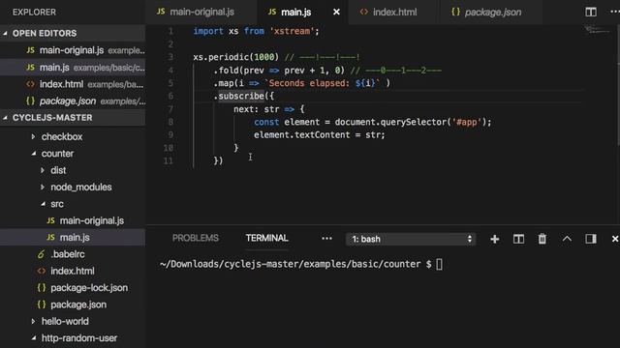Select main-original.js under Open Editors
Viewport: 620px width, 348px height.
click(x=73, y=50)
